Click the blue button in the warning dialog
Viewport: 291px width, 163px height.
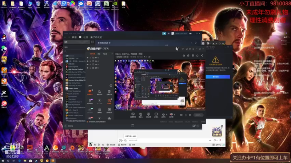coord(218,77)
